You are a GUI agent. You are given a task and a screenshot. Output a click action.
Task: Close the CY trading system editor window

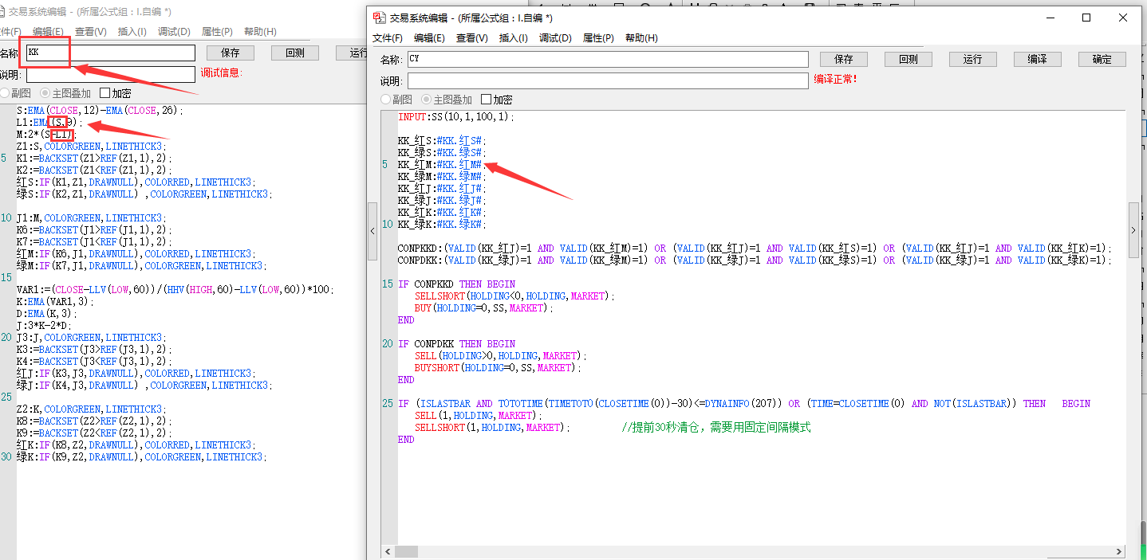[x=1123, y=18]
